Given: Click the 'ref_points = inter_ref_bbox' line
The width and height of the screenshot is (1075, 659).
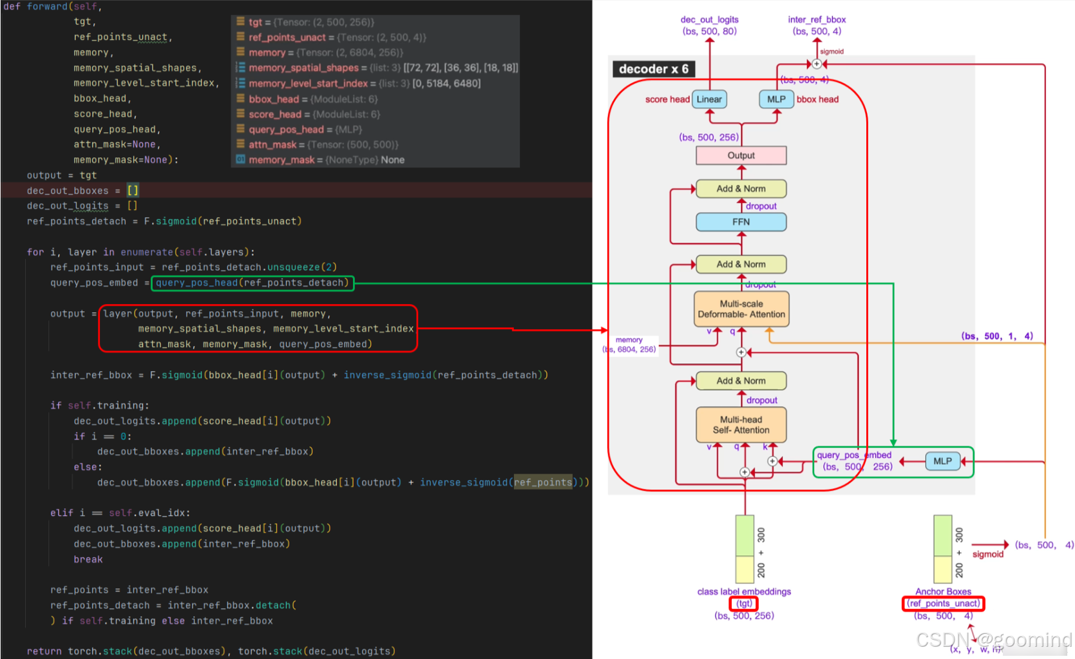Looking at the screenshot, I should pos(129,589).
